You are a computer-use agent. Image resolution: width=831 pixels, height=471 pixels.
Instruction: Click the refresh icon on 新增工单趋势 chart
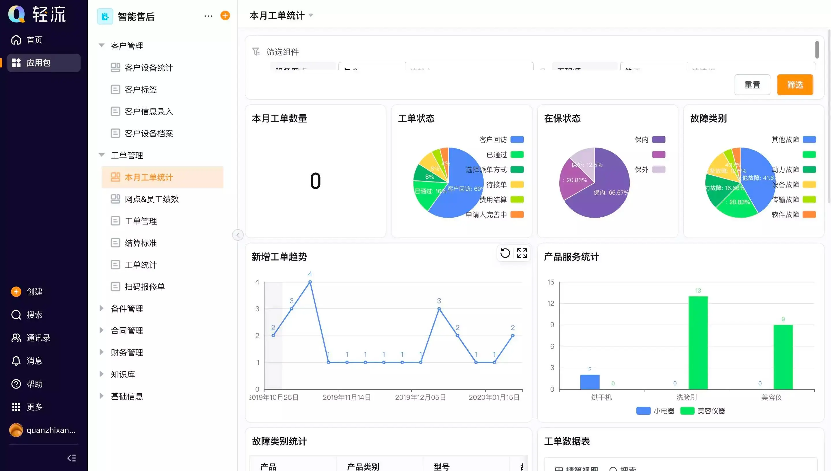[x=505, y=253]
